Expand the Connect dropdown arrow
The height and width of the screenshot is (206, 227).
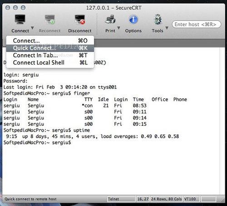32,28
